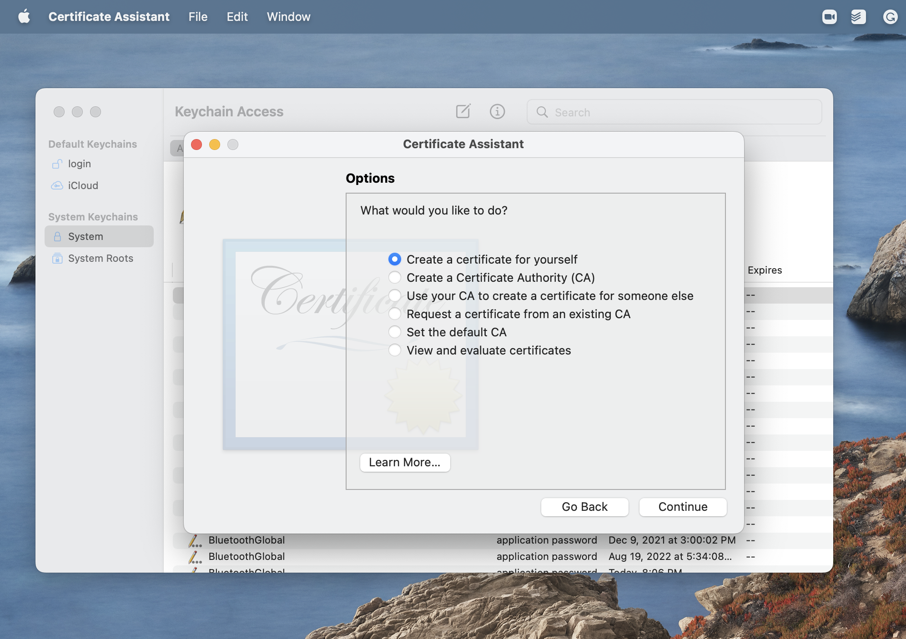Viewport: 906px width, 639px height.
Task: Select Use your CA for someone else option
Action: coord(395,296)
